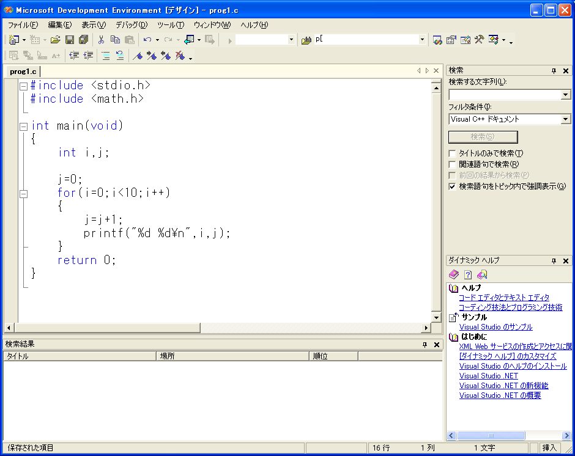The image size is (575, 456).
Task: Open Solution Explorer from the toolbar icon
Action: pyautogui.click(x=437, y=40)
